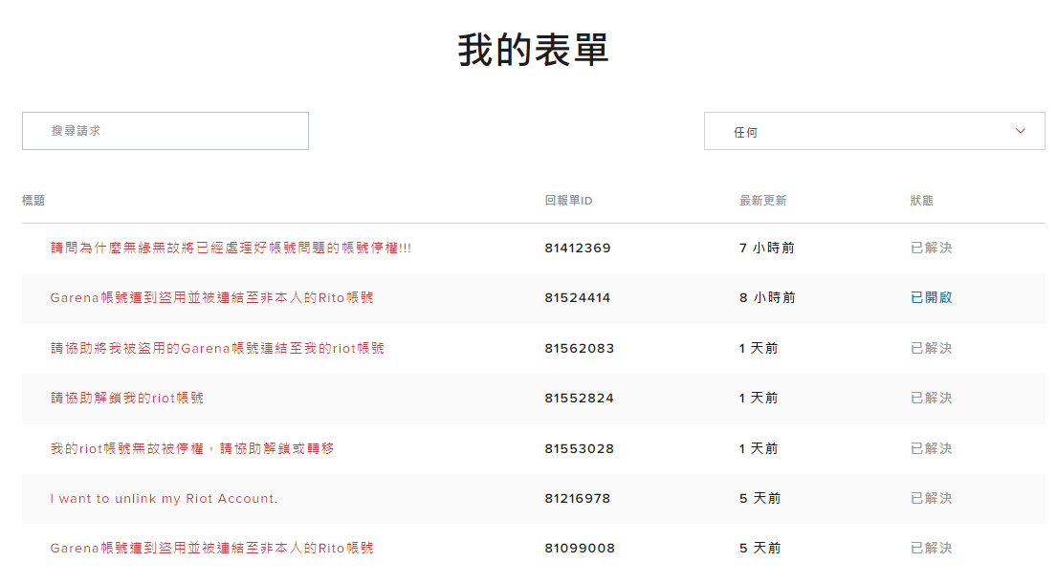Click the 最新更新 column header

(762, 201)
